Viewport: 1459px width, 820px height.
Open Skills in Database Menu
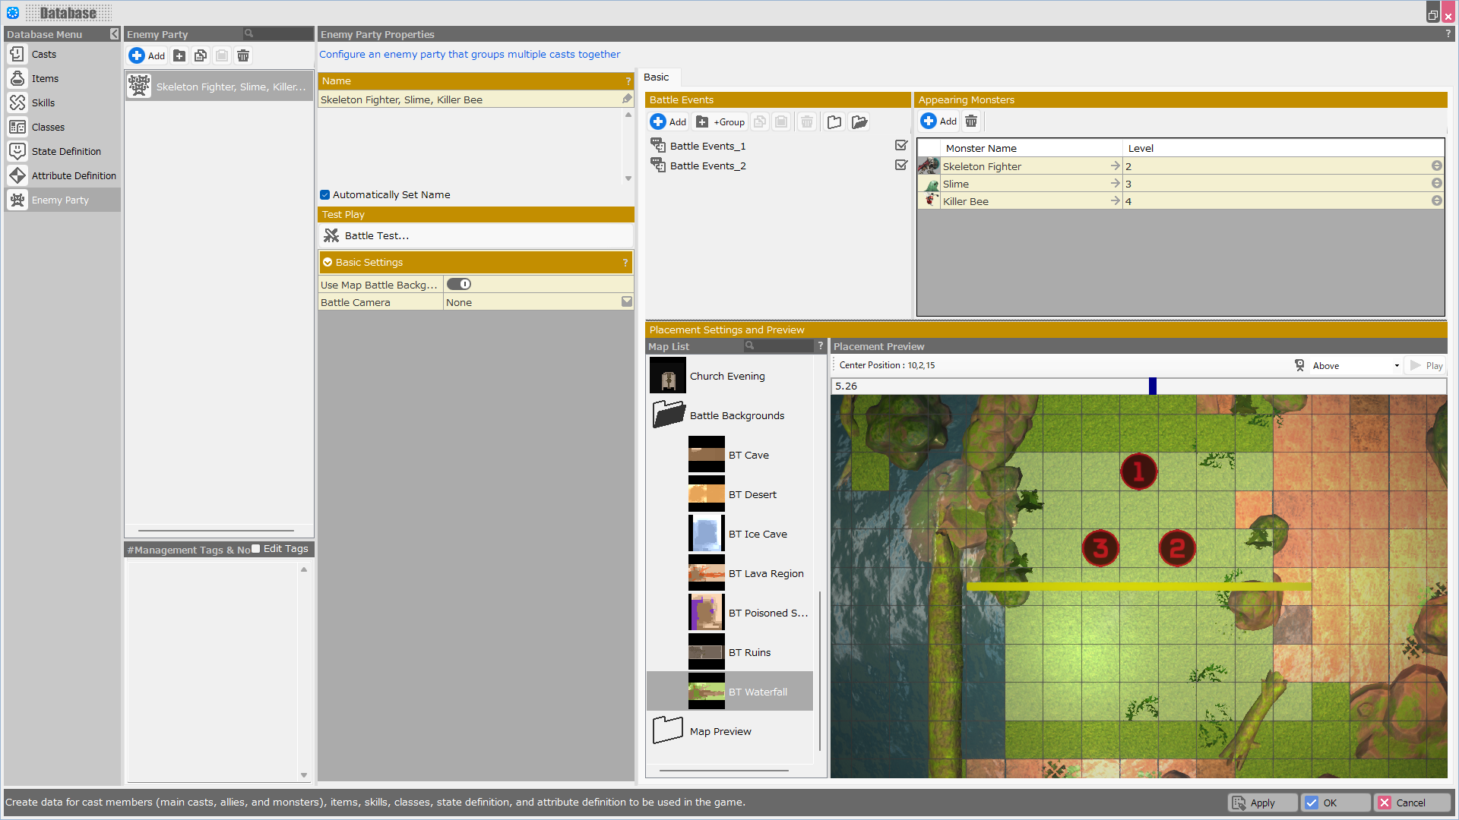pyautogui.click(x=43, y=102)
